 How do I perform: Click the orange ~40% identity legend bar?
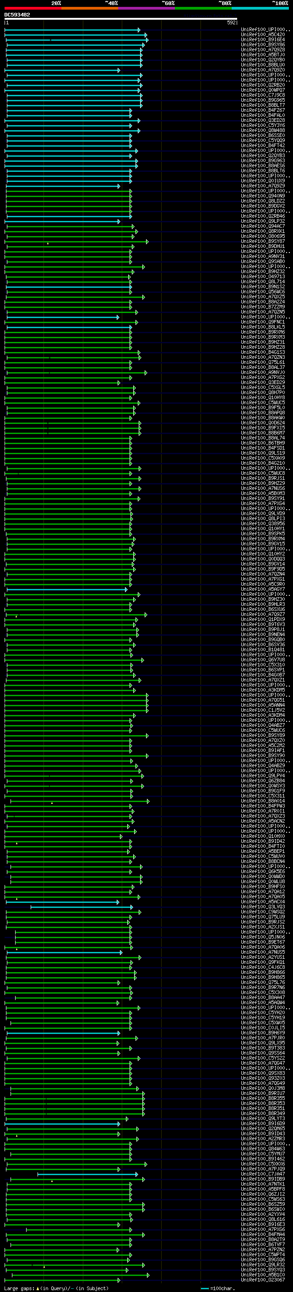click(x=90, y=9)
